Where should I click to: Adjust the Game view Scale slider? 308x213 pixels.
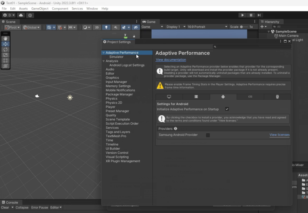pyautogui.click(x=243, y=27)
